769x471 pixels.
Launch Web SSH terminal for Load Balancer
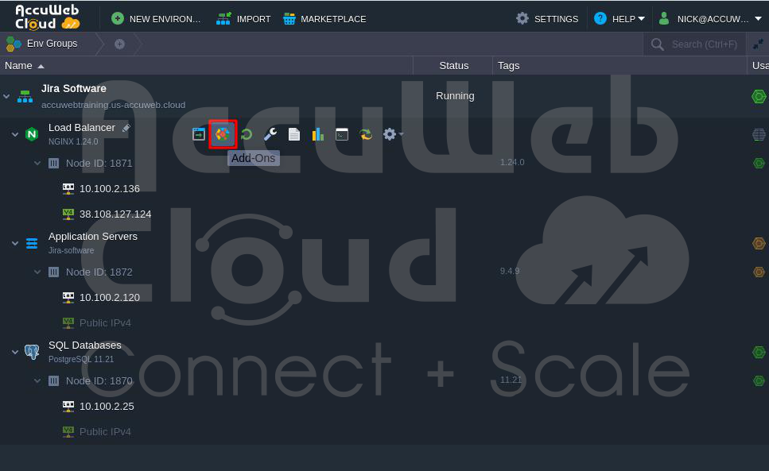(x=342, y=135)
